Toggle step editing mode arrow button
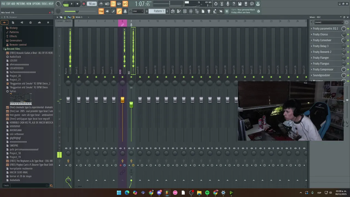Screen dimensions: 350x197 coord(107,11)
